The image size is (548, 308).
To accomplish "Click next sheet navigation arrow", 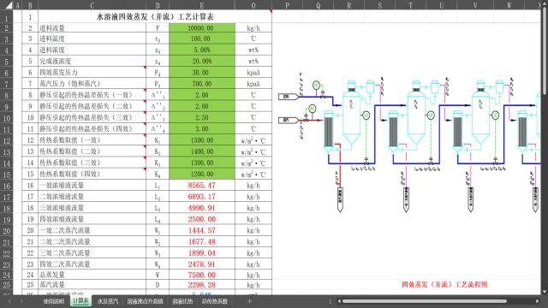I will [21, 301].
